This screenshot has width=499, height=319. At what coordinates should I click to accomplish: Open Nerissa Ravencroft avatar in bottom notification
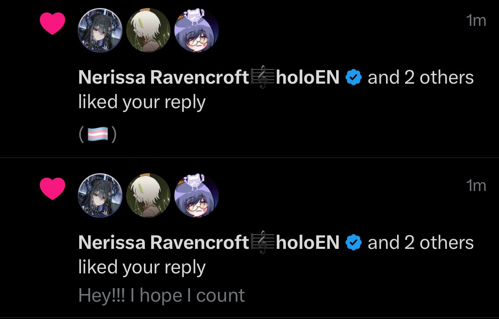[x=100, y=195]
